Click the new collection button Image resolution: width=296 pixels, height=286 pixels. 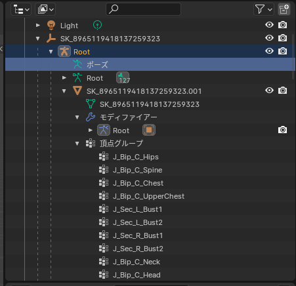284,9
